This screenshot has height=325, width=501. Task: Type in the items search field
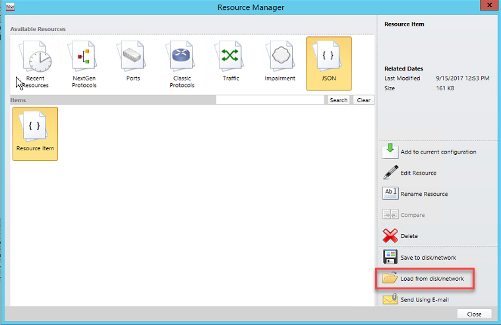pos(270,100)
